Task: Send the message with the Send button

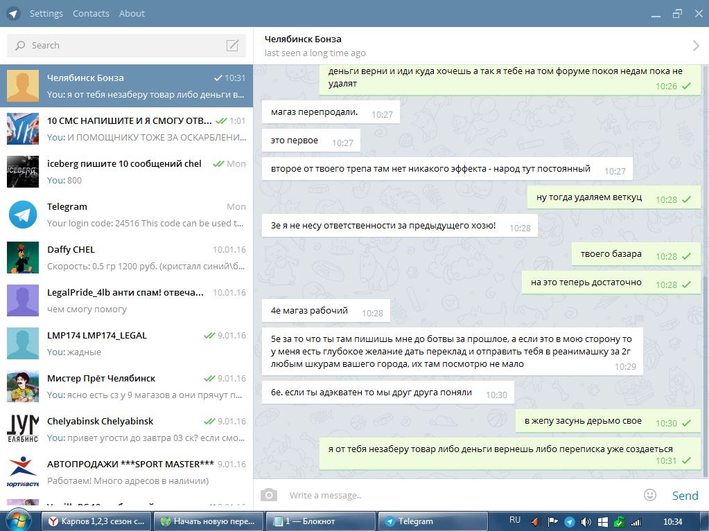Action: tap(685, 495)
